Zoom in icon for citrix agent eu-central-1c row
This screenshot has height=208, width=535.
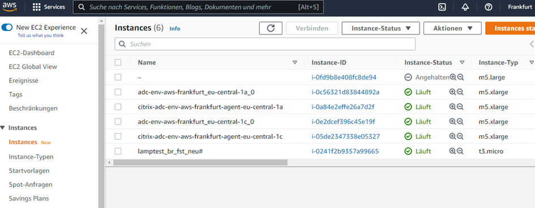[452, 136]
